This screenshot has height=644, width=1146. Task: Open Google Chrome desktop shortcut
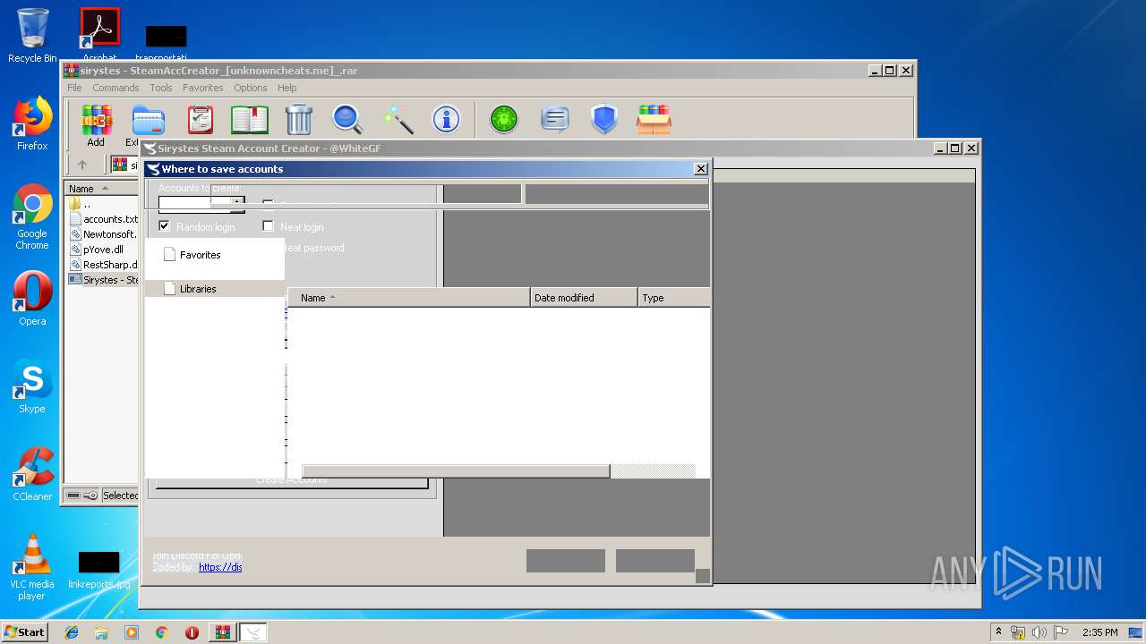(32, 217)
